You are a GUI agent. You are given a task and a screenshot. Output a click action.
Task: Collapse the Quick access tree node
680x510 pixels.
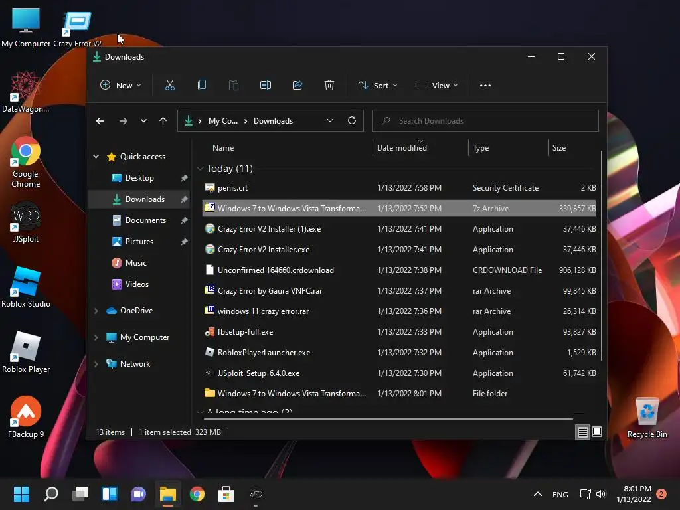pyautogui.click(x=96, y=157)
